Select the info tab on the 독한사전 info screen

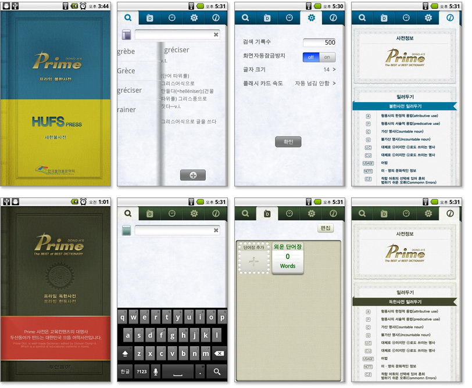[x=450, y=214]
